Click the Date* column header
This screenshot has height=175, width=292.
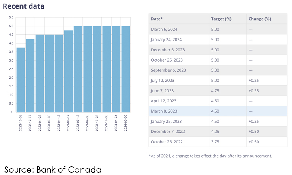coord(157,19)
